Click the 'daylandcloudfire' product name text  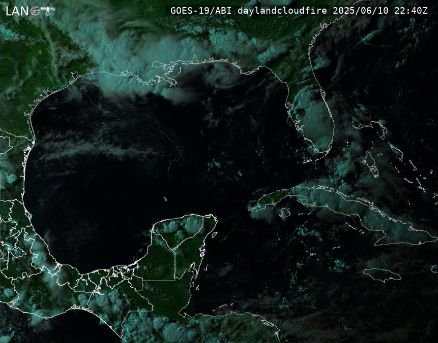(282, 11)
